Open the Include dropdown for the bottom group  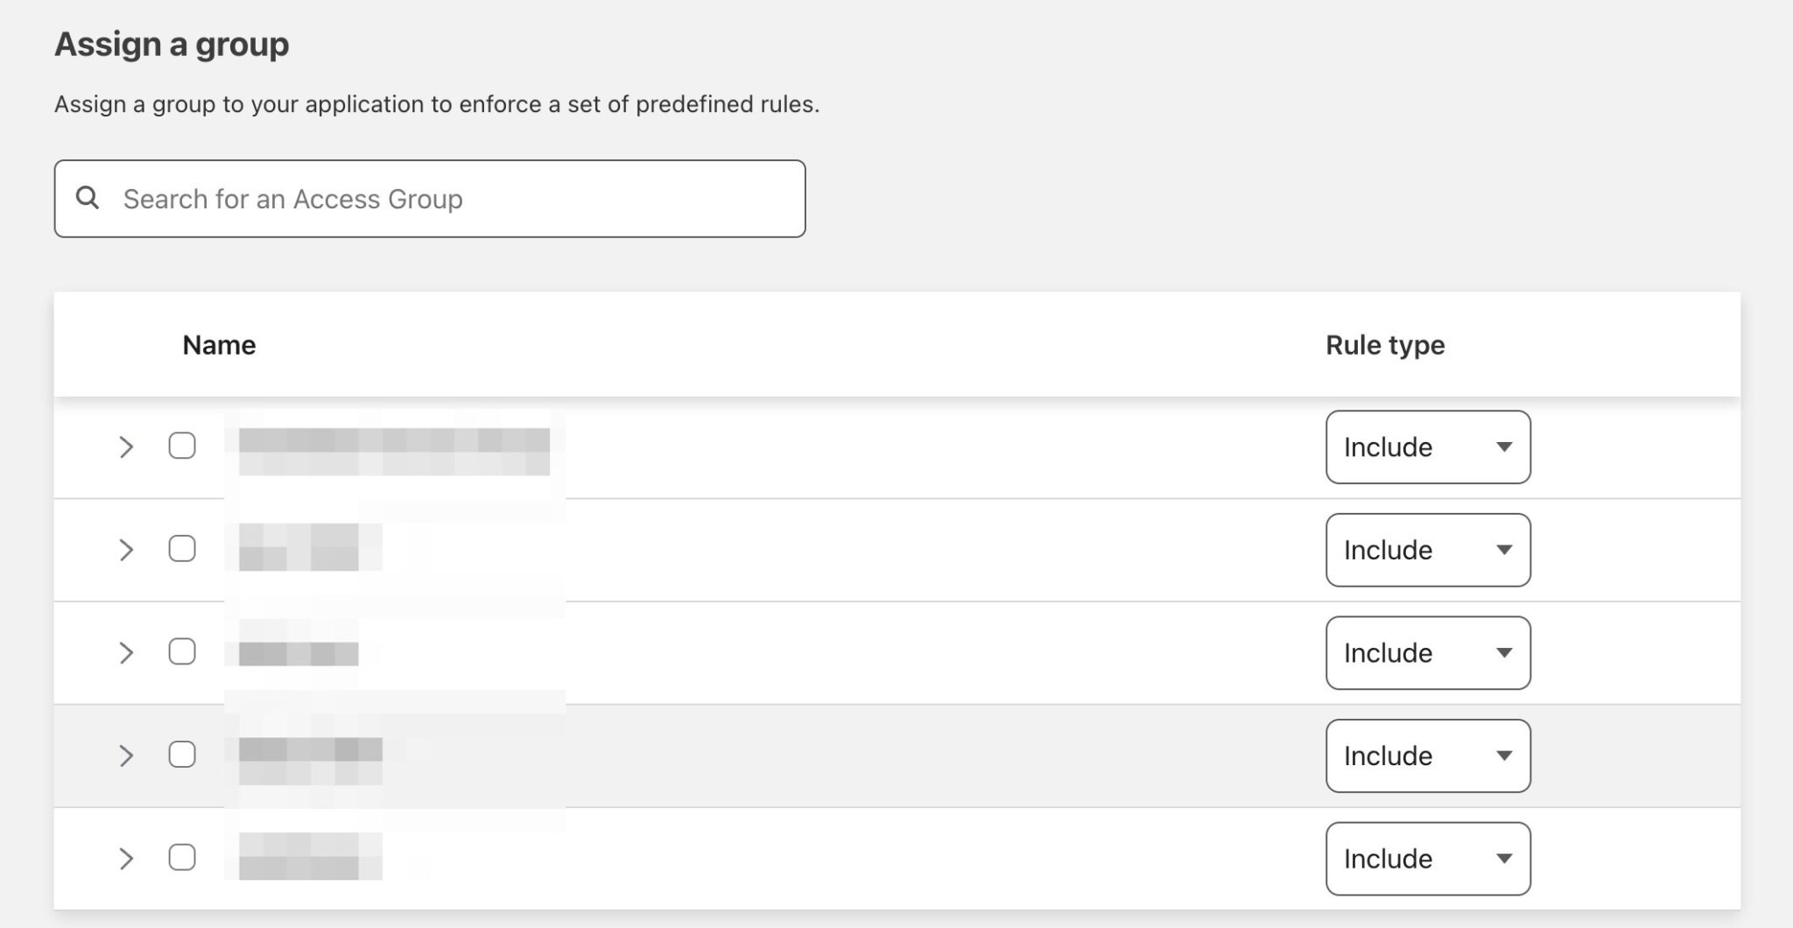click(x=1428, y=858)
